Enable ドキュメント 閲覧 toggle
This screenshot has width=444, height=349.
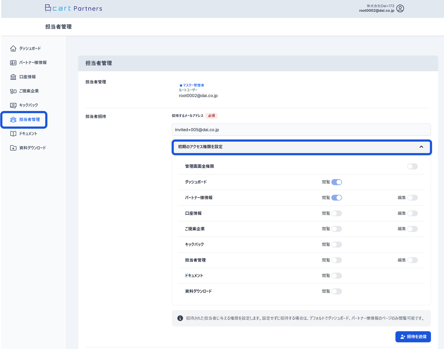pyautogui.click(x=337, y=276)
